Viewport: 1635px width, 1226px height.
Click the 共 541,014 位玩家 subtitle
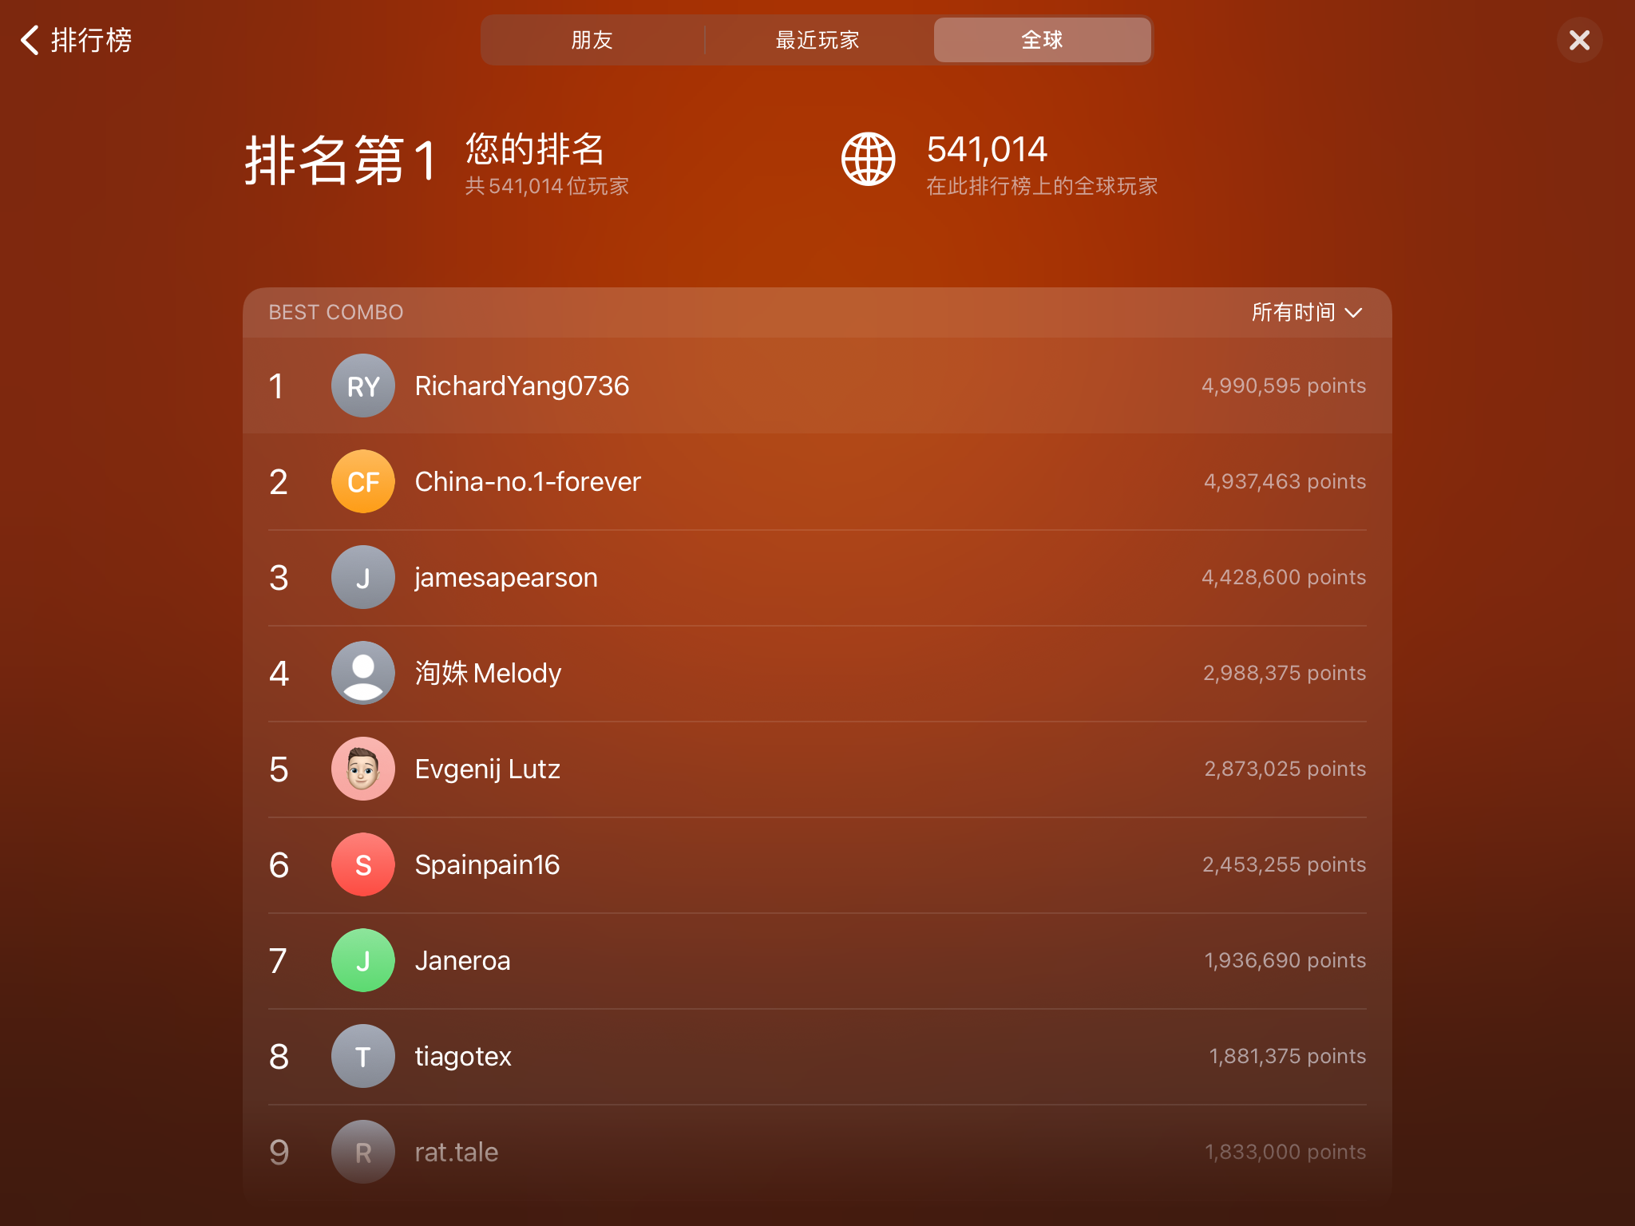click(547, 186)
